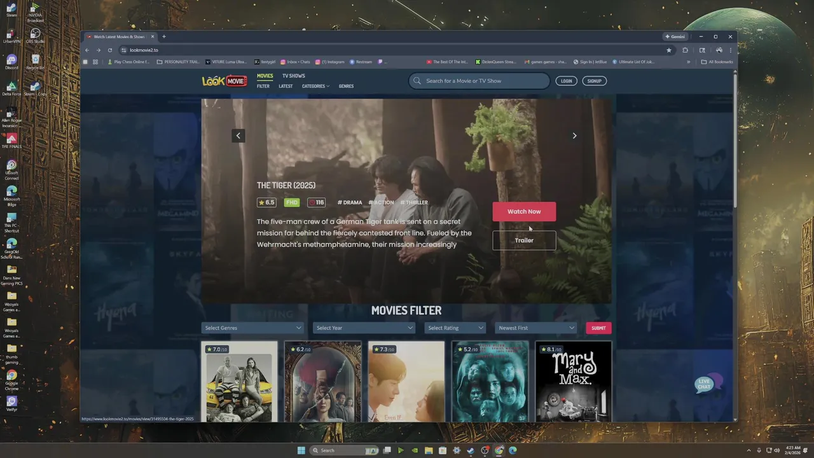The width and height of the screenshot is (814, 458).
Task: Switch to the TV SHOWS section
Action: pos(294,76)
